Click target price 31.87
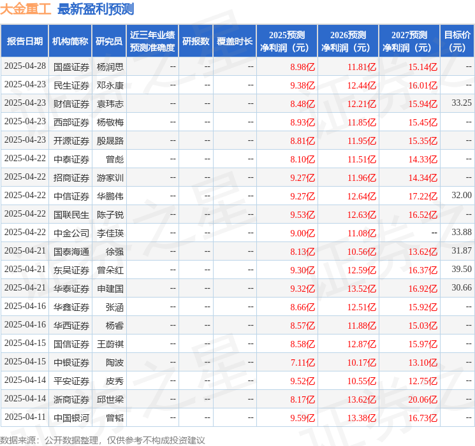This screenshot has width=475, height=446. [462, 250]
